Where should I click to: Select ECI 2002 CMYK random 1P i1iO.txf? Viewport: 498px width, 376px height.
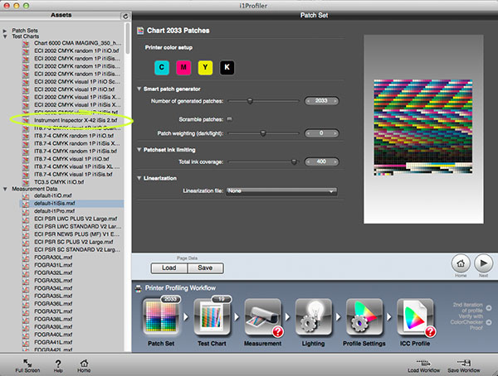[x=76, y=51]
